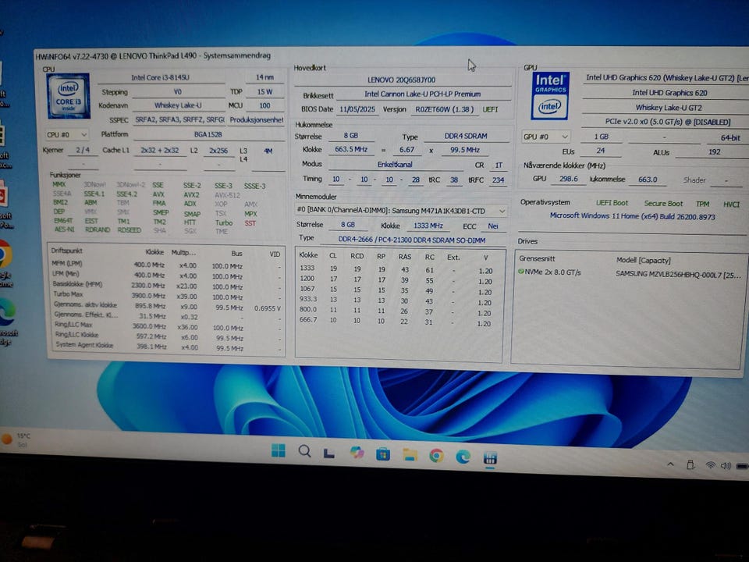Expand the GPU #0 selector dropdown
The width and height of the screenshot is (749, 562).
pos(546,137)
